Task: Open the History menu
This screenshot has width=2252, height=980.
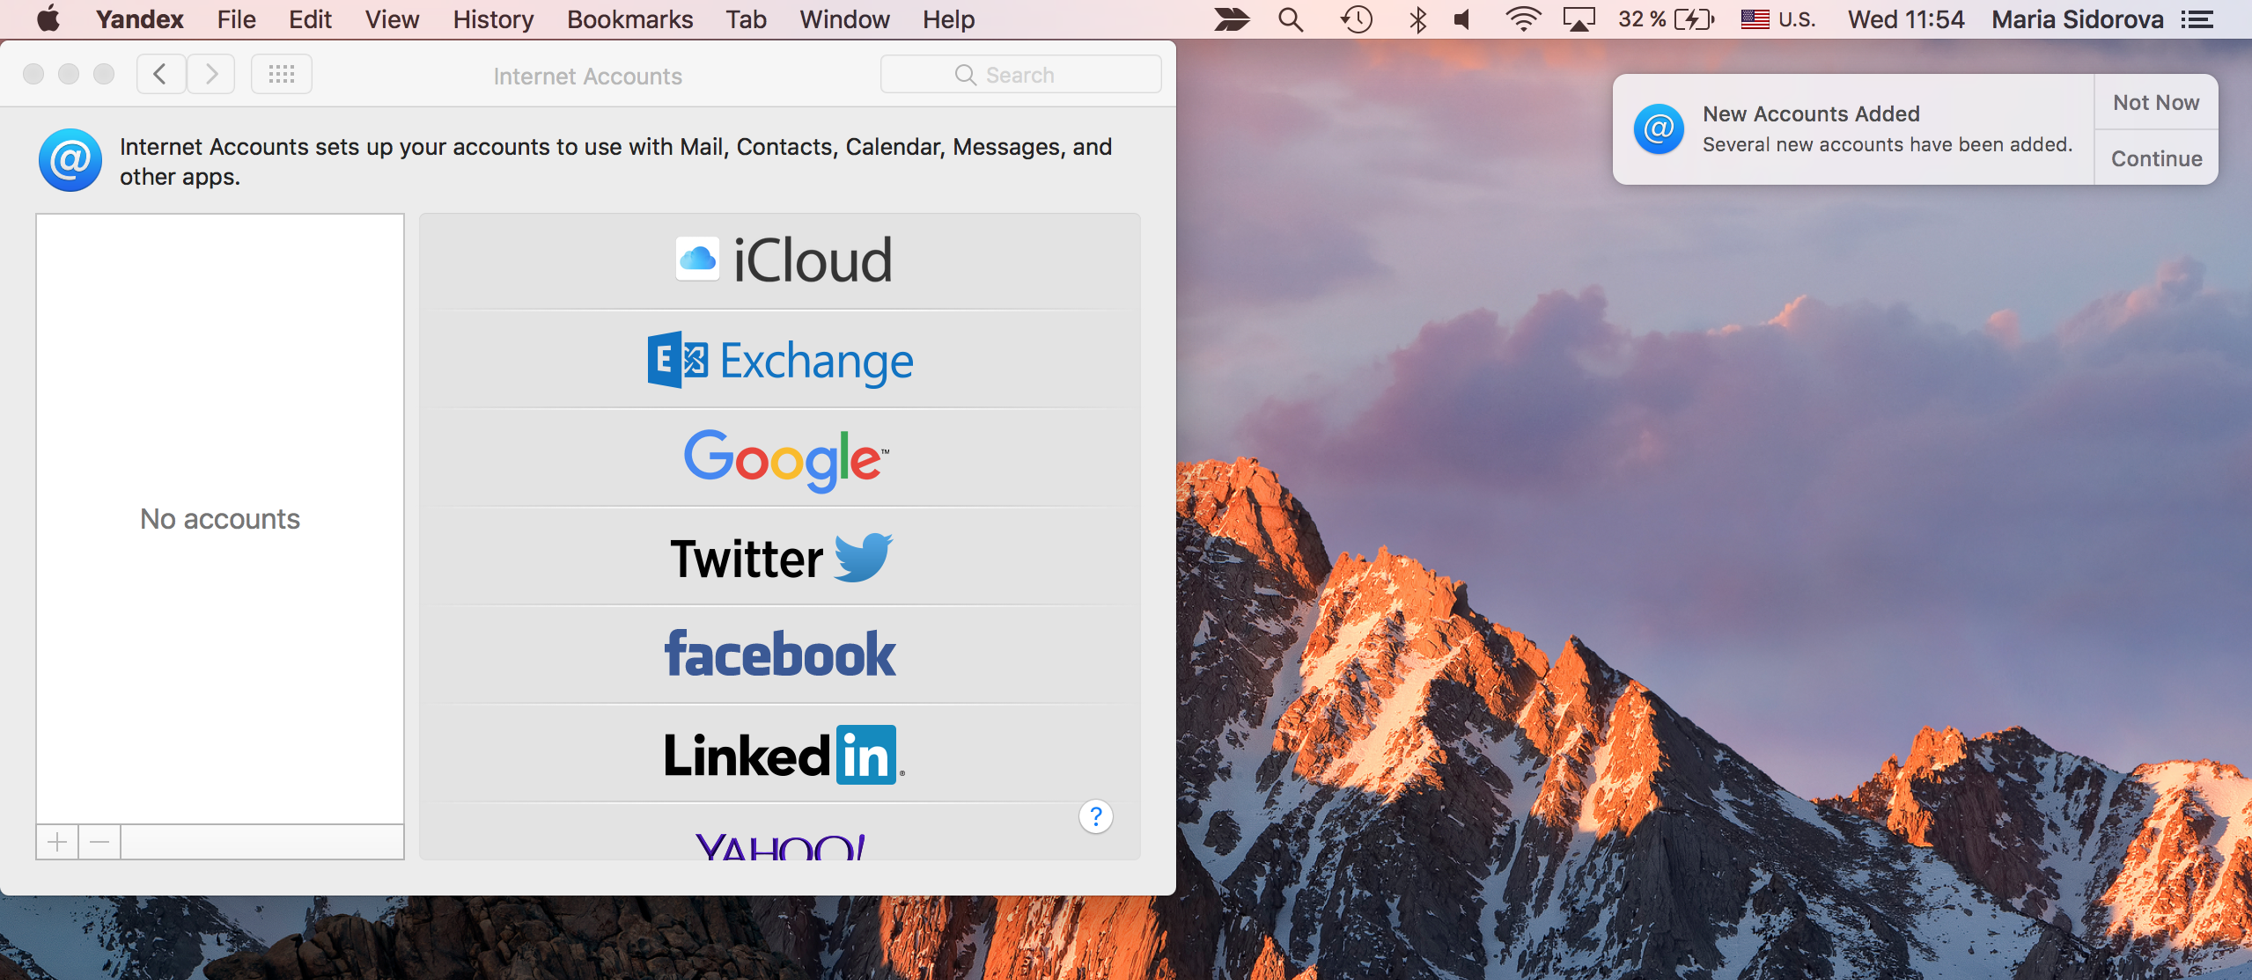Action: point(493,19)
